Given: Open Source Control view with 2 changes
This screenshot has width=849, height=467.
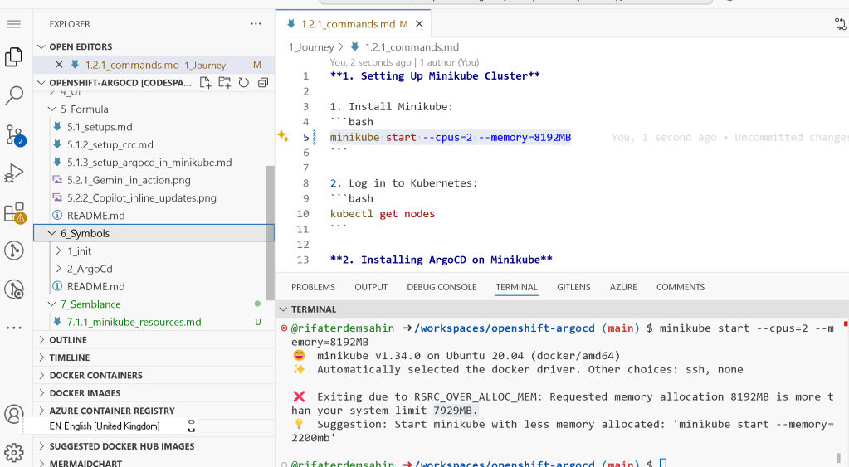Looking at the screenshot, I should click(14, 134).
